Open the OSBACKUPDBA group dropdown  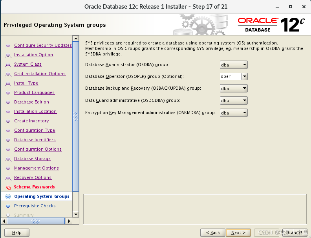[x=234, y=89]
